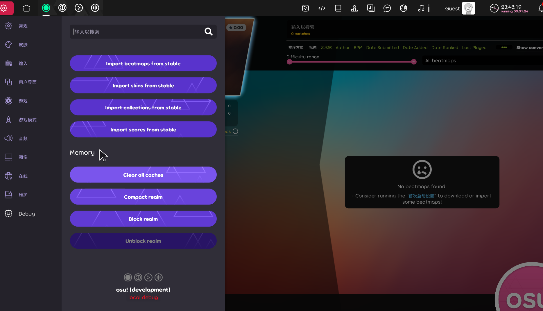
Task: Click Clear all caches button
Action: [x=143, y=175]
